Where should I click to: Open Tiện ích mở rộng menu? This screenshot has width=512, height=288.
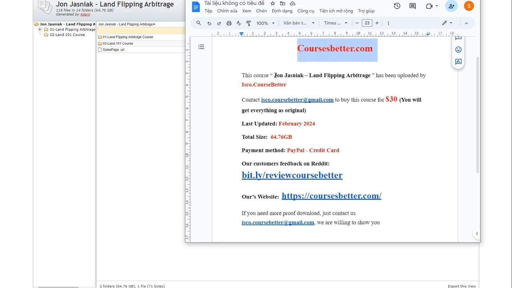[336, 11]
